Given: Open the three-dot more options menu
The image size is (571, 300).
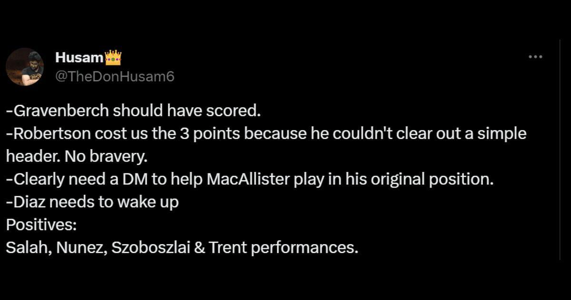Looking at the screenshot, I should click(535, 57).
